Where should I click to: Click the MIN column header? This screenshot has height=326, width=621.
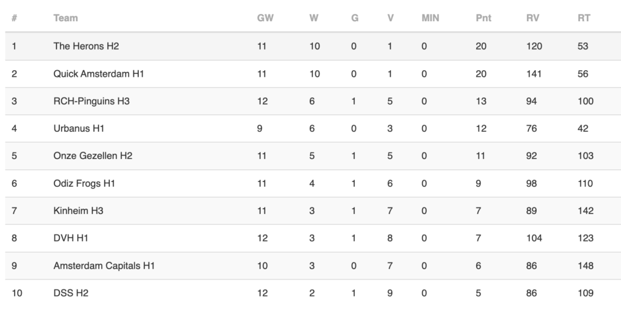(x=430, y=18)
